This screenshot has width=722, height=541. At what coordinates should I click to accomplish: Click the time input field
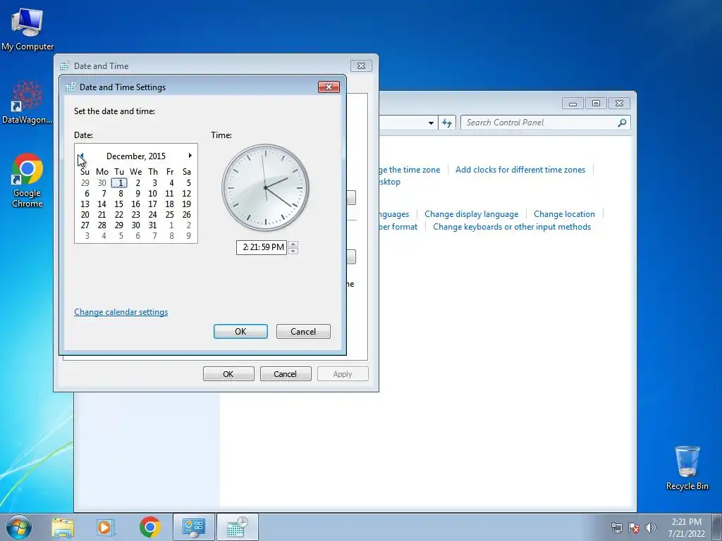coord(262,247)
